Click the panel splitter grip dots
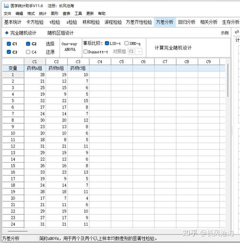This screenshot has height=243, width=240. tap(232, 131)
